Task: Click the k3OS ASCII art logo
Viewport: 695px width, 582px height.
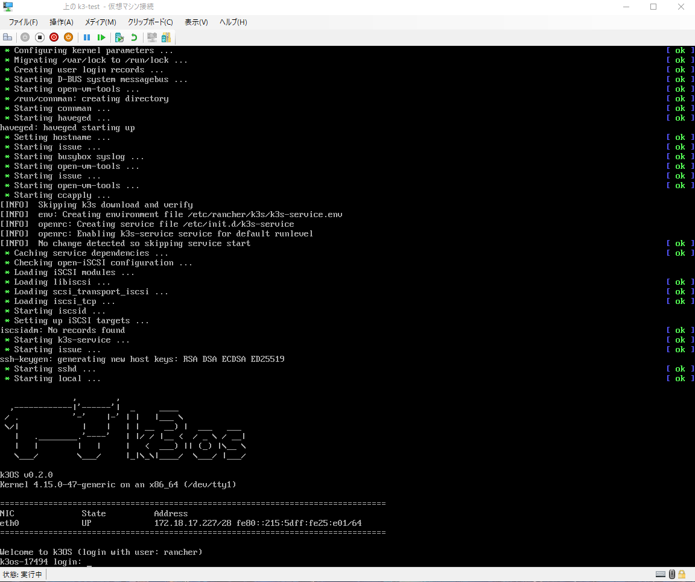Action: tap(124, 429)
